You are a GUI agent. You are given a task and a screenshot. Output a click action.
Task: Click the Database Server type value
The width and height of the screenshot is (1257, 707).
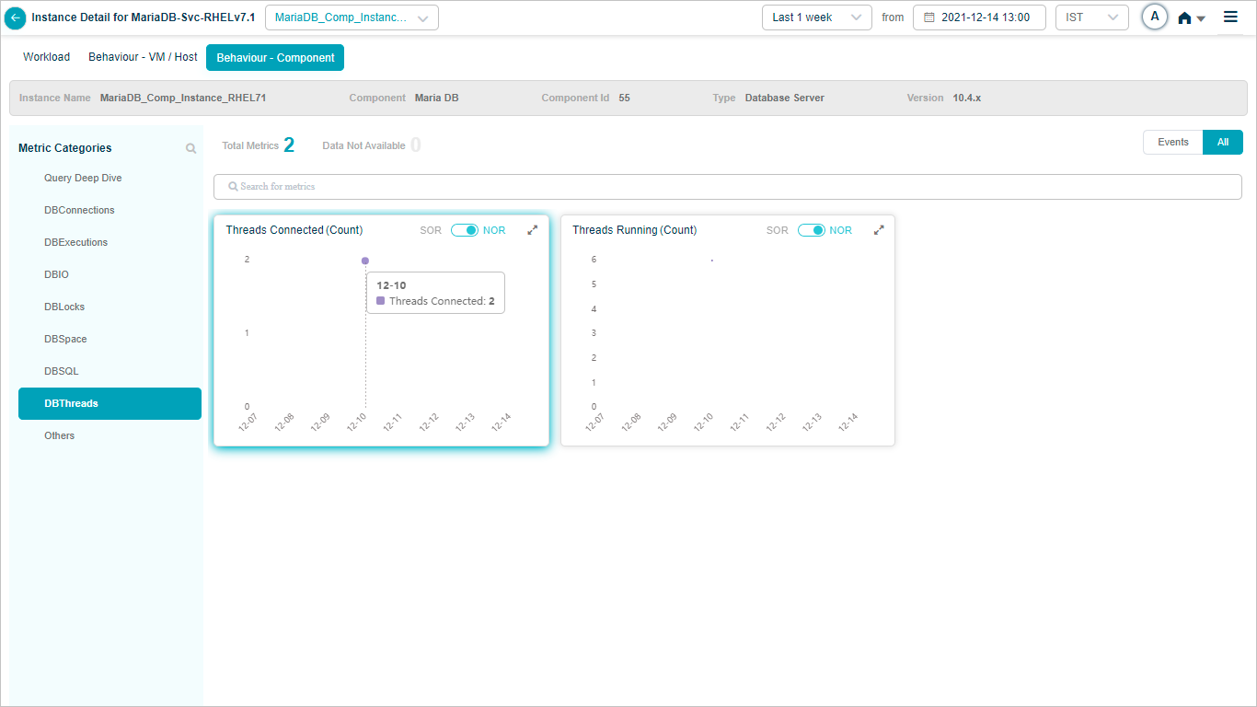[785, 98]
